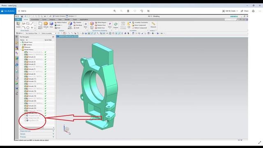This screenshot has height=148, width=263.
Task: Click Pattern Component
Action: coord(140,28)
